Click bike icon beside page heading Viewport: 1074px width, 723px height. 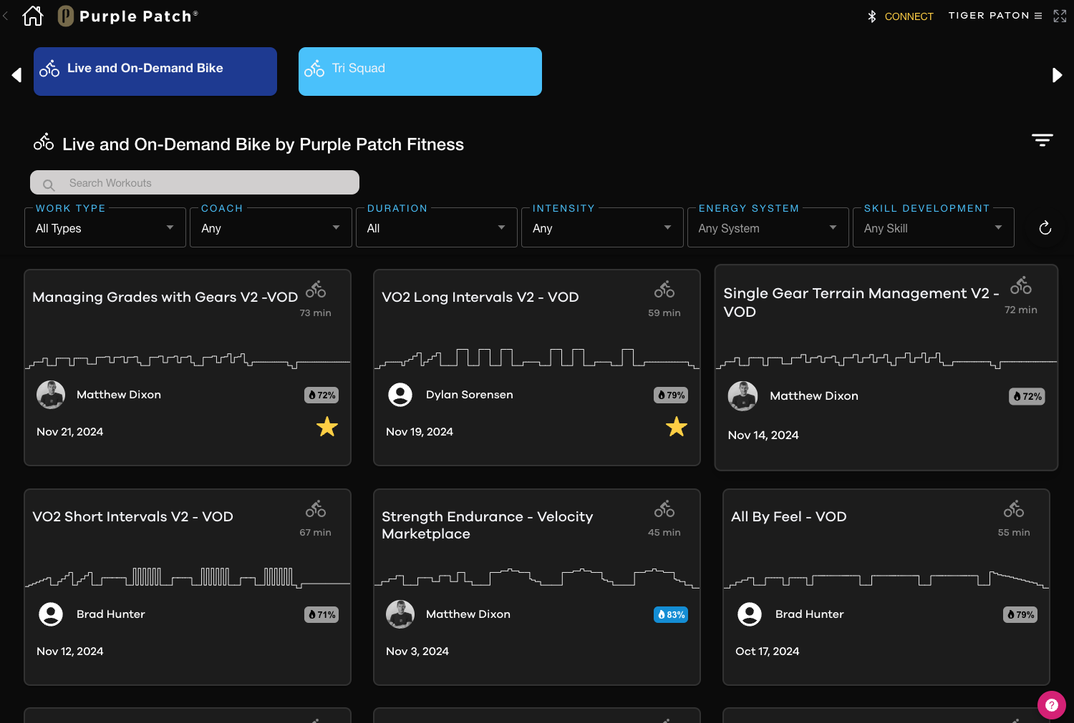44,142
